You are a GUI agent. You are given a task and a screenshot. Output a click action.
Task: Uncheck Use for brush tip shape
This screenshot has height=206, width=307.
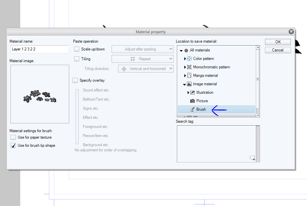pos(13,145)
